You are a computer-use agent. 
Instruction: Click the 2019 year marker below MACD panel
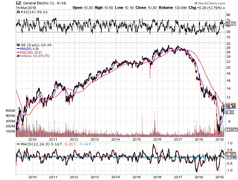(x=219, y=177)
